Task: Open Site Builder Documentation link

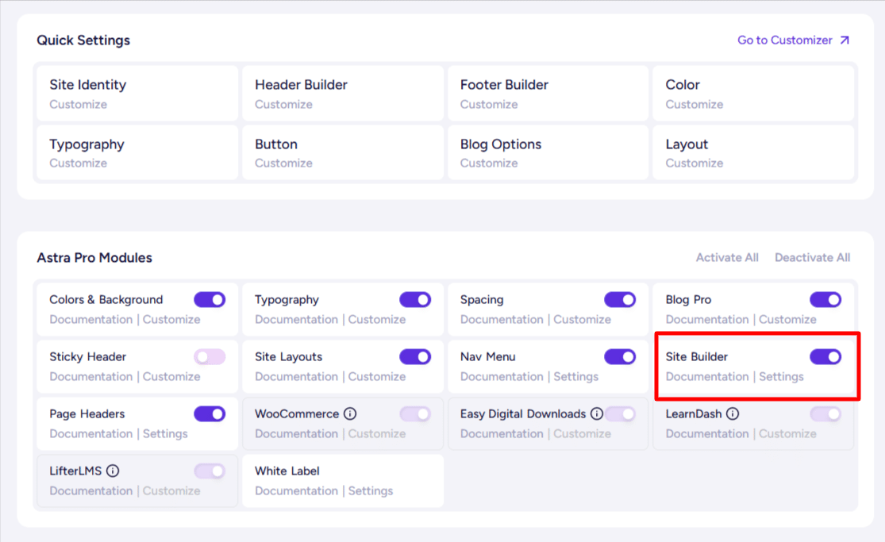Action: click(x=707, y=377)
